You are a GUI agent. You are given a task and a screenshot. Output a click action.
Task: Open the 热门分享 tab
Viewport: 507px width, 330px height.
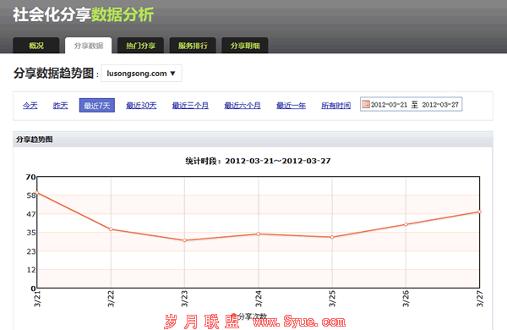tap(140, 46)
